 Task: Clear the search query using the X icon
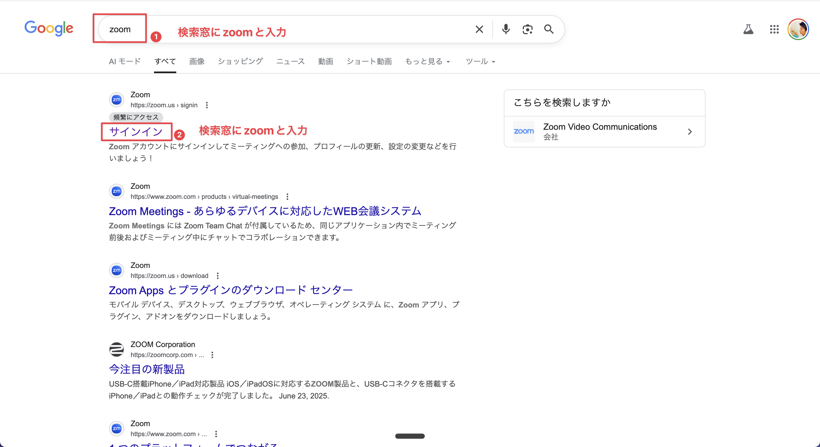point(479,29)
